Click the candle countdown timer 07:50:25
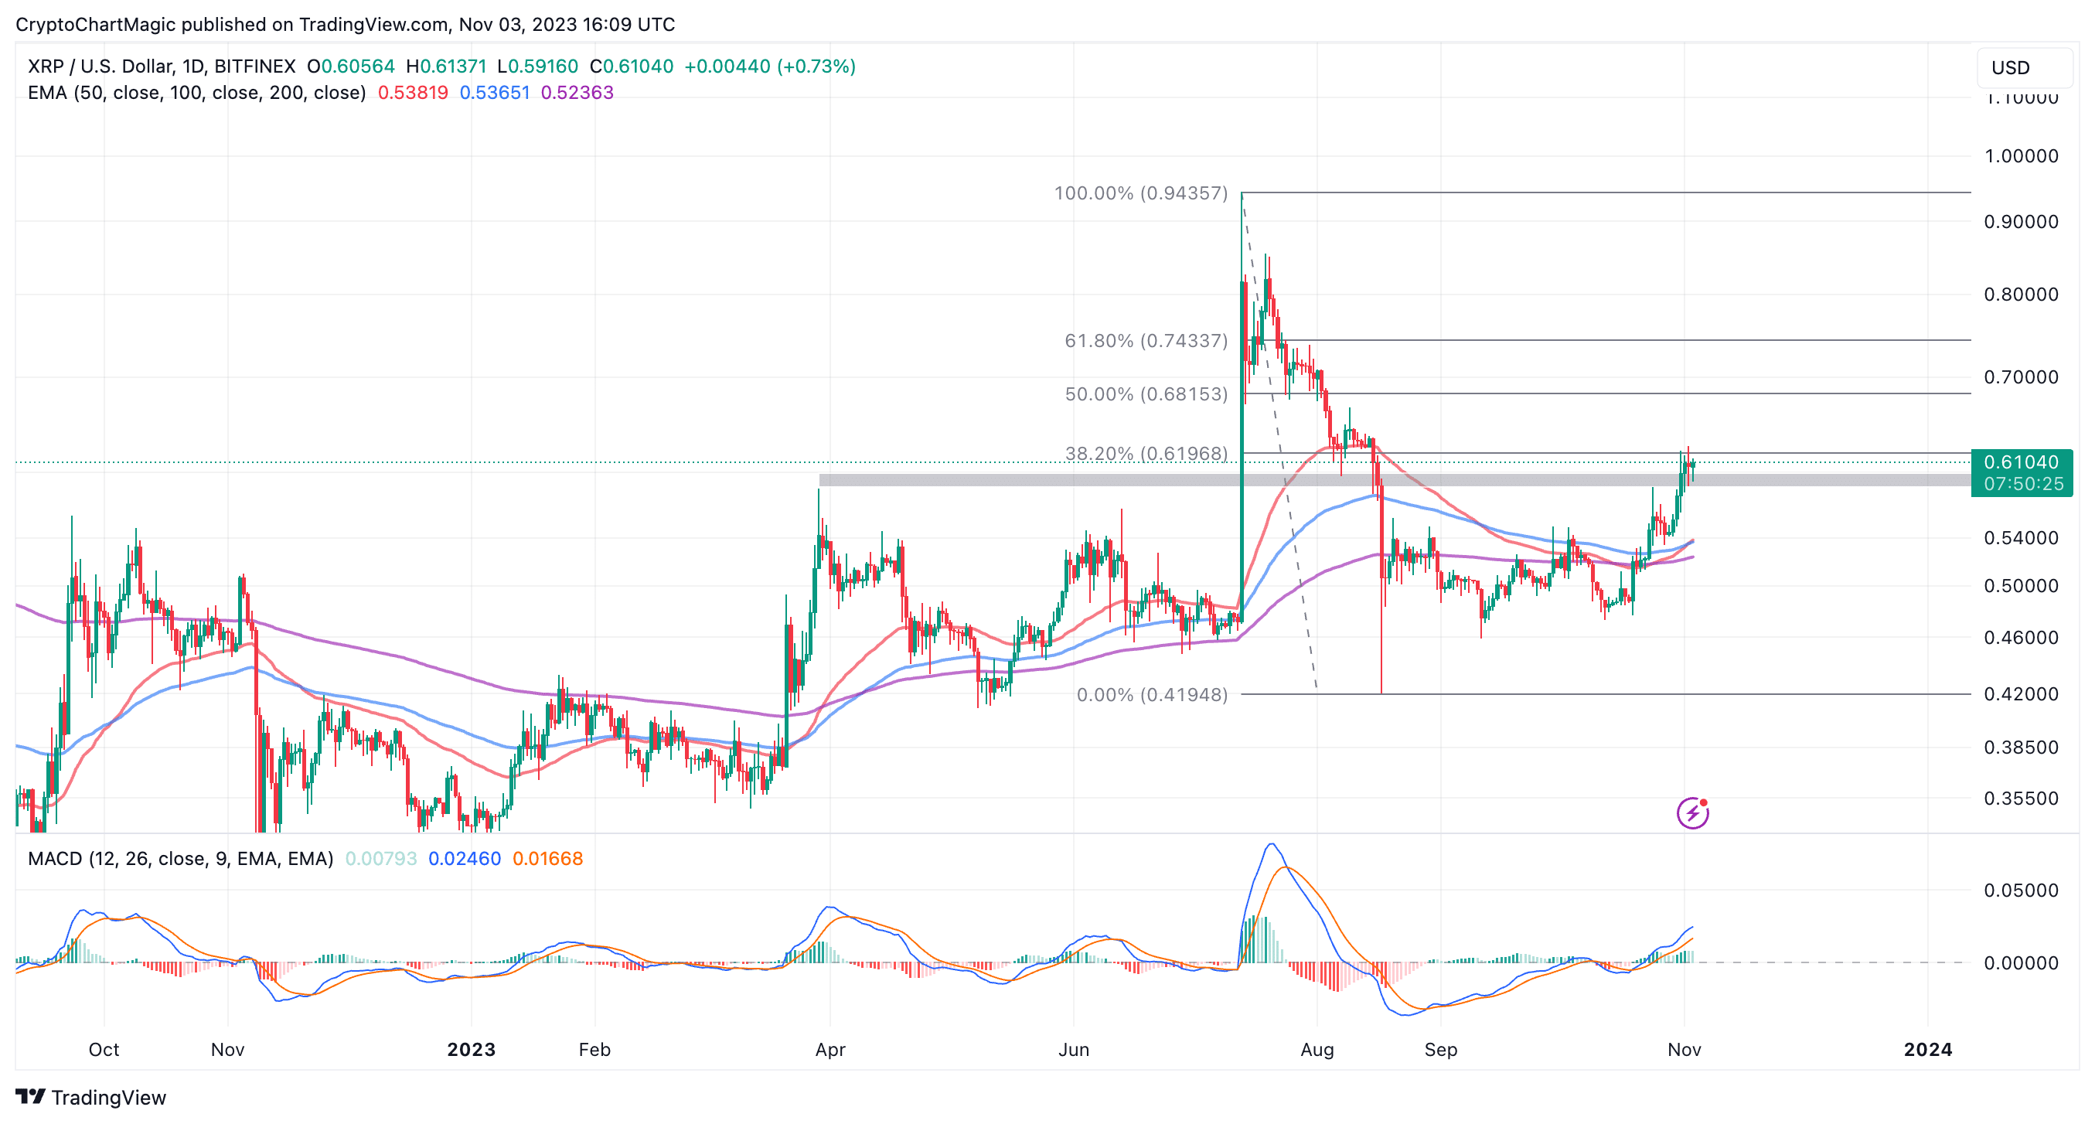Viewport: 2095px width, 1124px height. click(x=2022, y=484)
